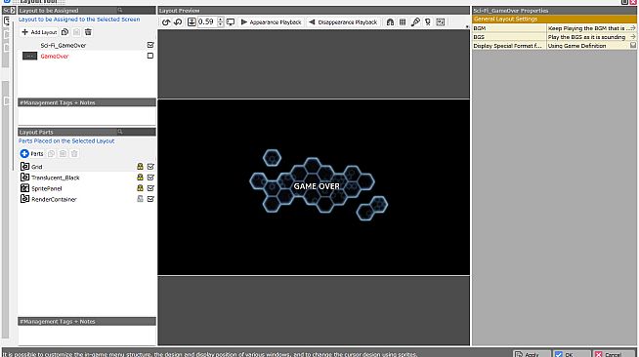Open the BGS setting arrow

point(632,37)
